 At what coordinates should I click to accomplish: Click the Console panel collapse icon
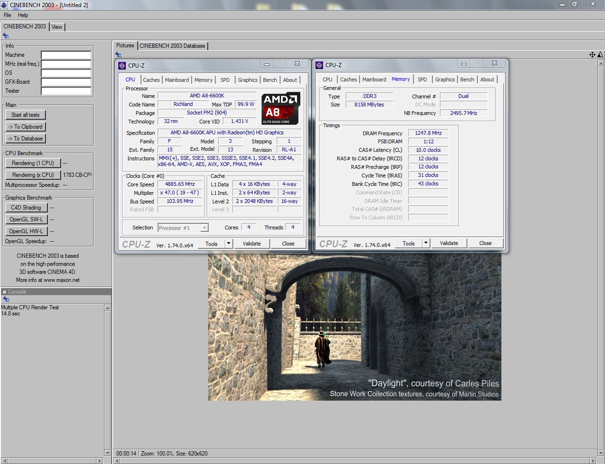[x=5, y=292]
